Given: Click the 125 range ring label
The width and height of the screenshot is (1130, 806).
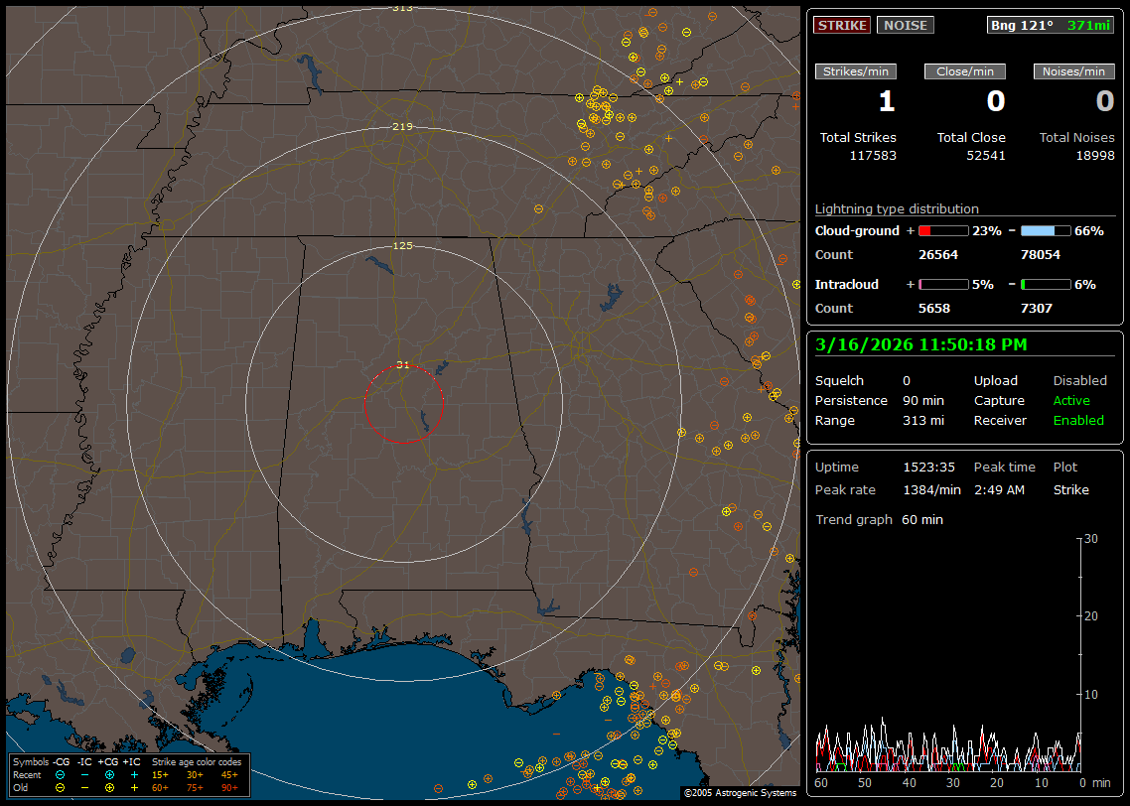Looking at the screenshot, I should click(402, 245).
